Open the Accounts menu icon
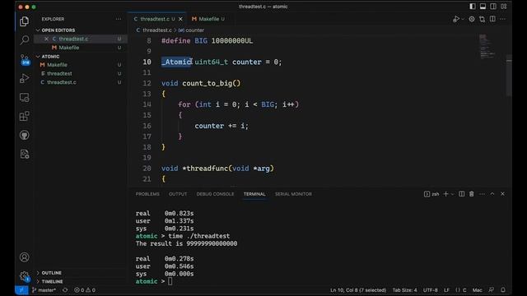The width and height of the screenshot is (527, 296). coord(24,257)
